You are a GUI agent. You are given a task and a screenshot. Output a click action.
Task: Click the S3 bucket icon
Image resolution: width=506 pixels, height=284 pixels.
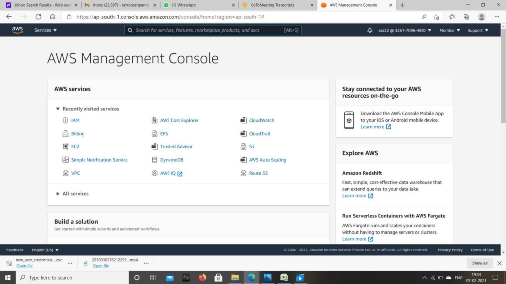pyautogui.click(x=243, y=146)
